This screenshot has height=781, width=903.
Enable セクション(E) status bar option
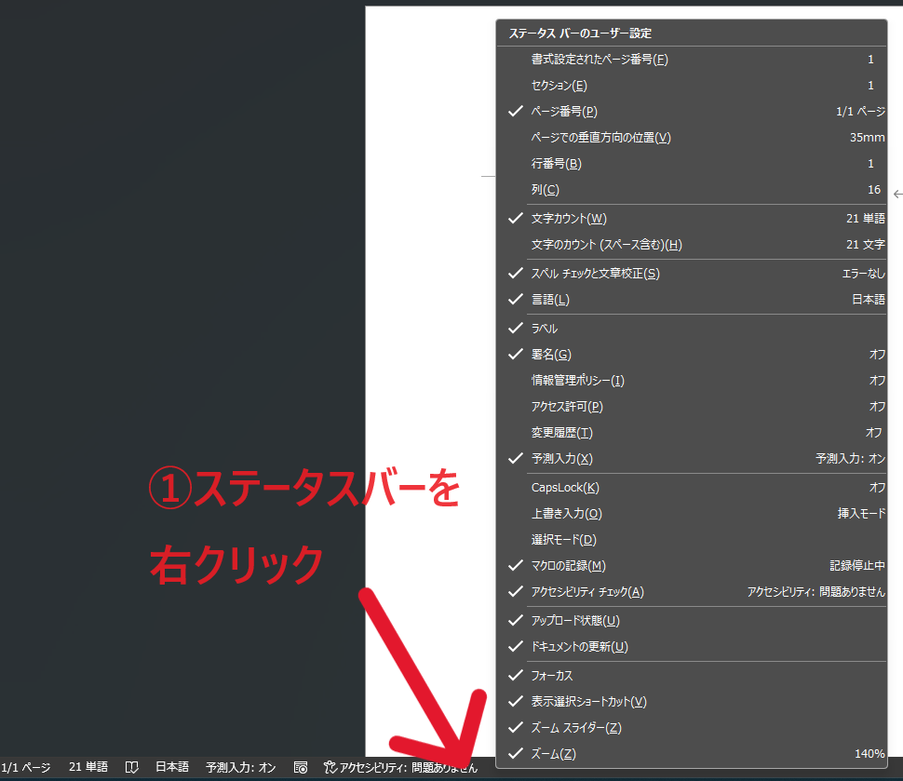[x=691, y=86]
